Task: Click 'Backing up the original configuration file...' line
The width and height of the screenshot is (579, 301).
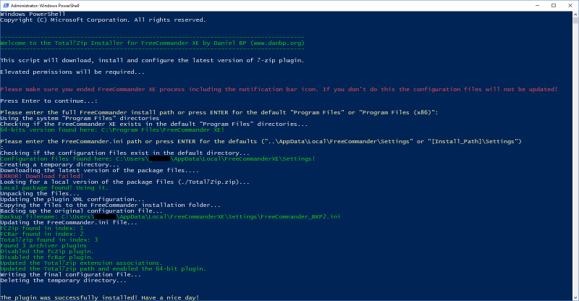Action: pyautogui.click(x=82, y=211)
